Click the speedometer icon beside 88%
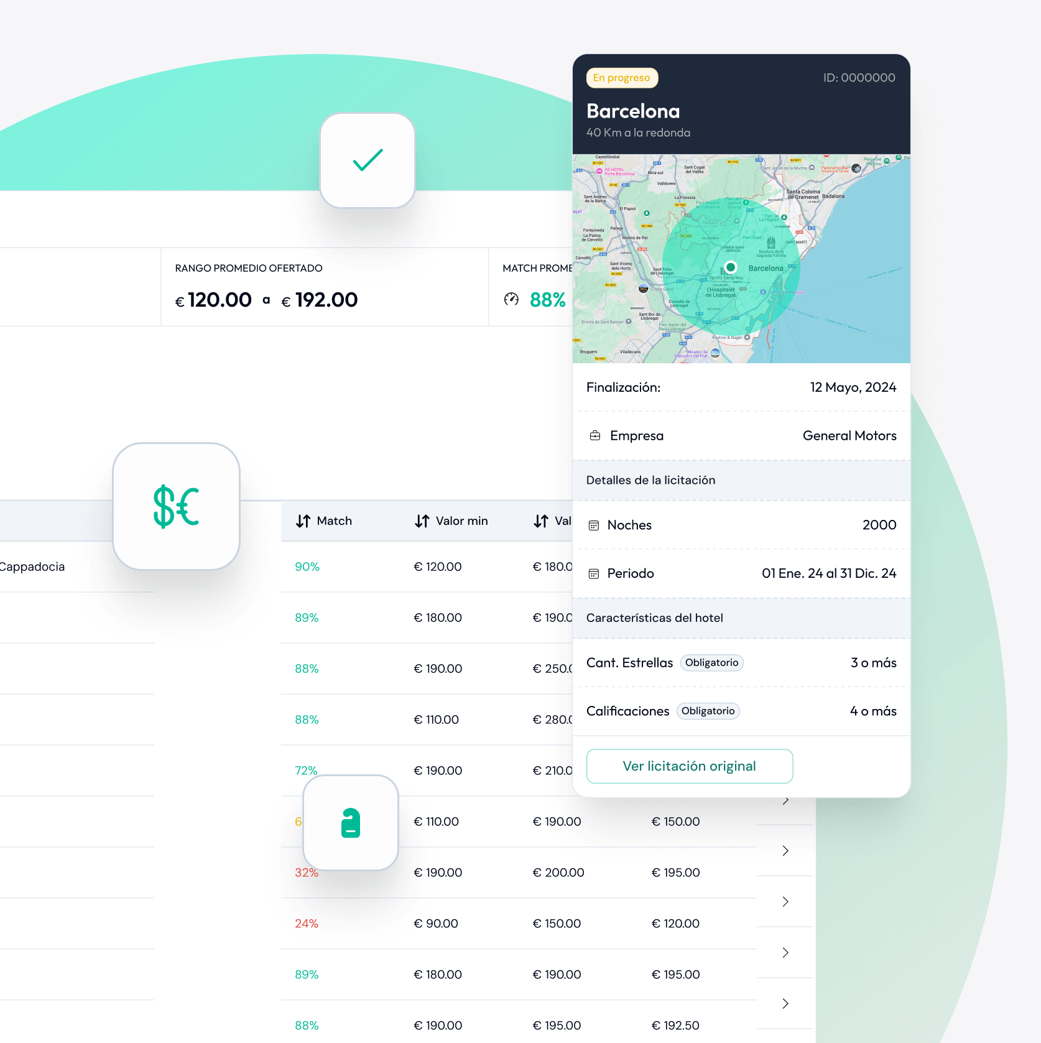 (511, 300)
